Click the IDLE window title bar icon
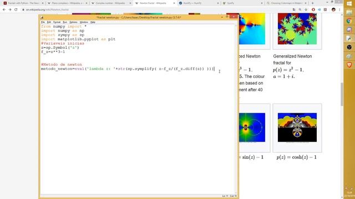 tap(42, 17)
